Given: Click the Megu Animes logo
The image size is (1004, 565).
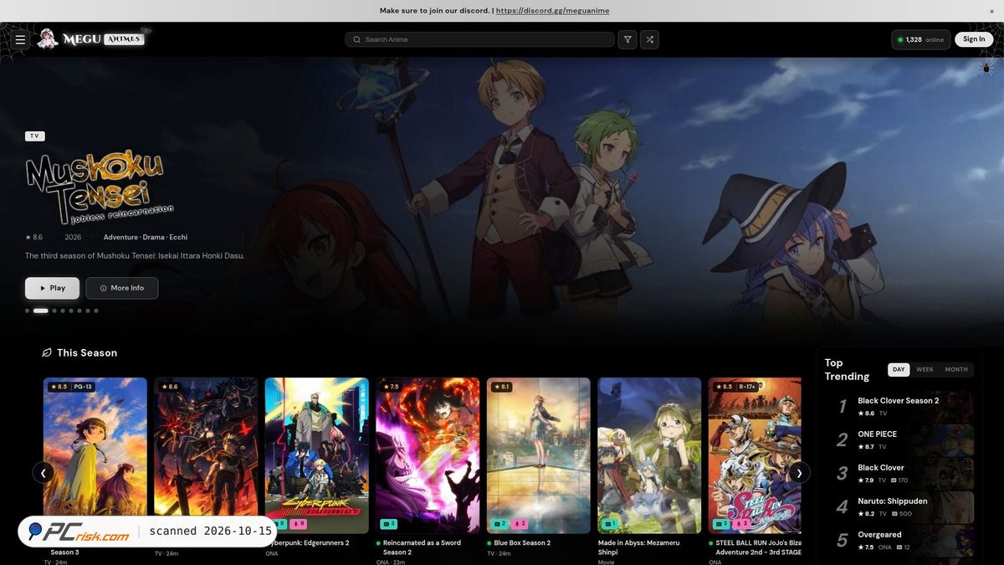Looking at the screenshot, I should point(95,39).
